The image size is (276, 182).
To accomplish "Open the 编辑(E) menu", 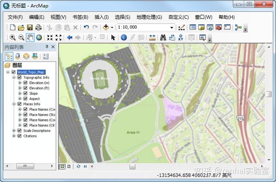I will click(37, 17).
